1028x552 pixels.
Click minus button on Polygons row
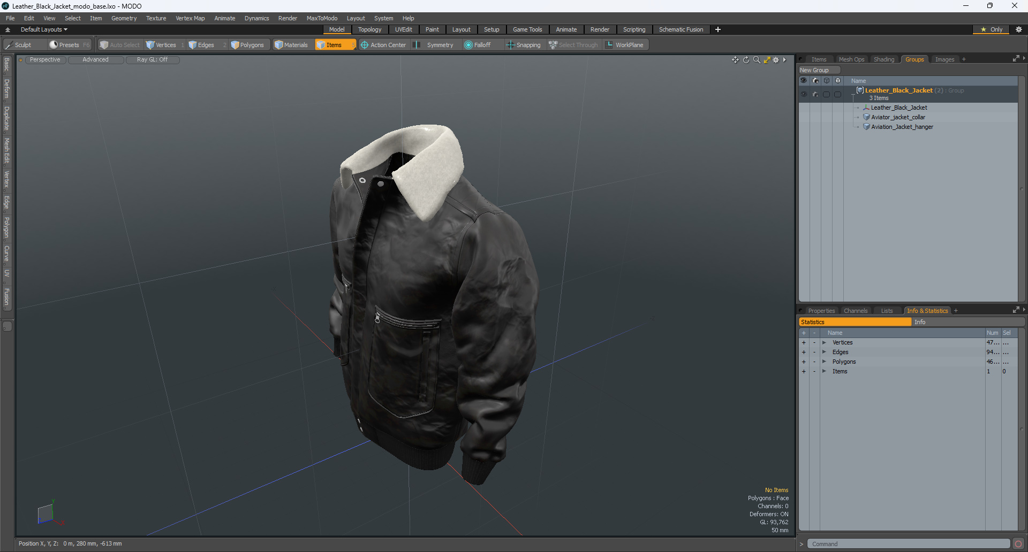pyautogui.click(x=814, y=362)
